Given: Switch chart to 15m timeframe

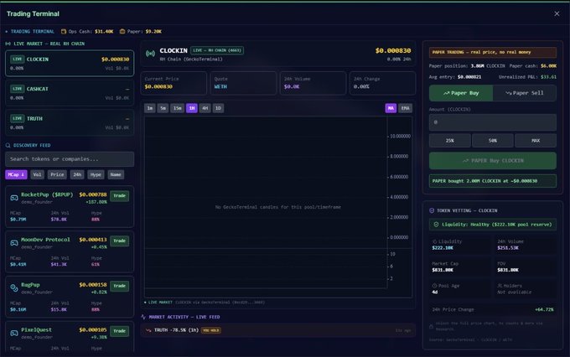Looking at the screenshot, I should pos(177,108).
